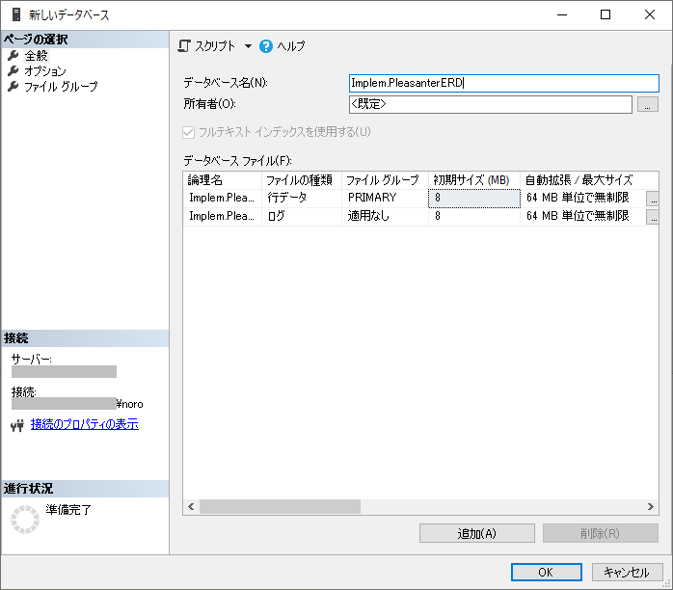Image resolution: width=673 pixels, height=590 pixels.
Task: Maximize the 新しいデータベース window
Action: click(x=606, y=14)
